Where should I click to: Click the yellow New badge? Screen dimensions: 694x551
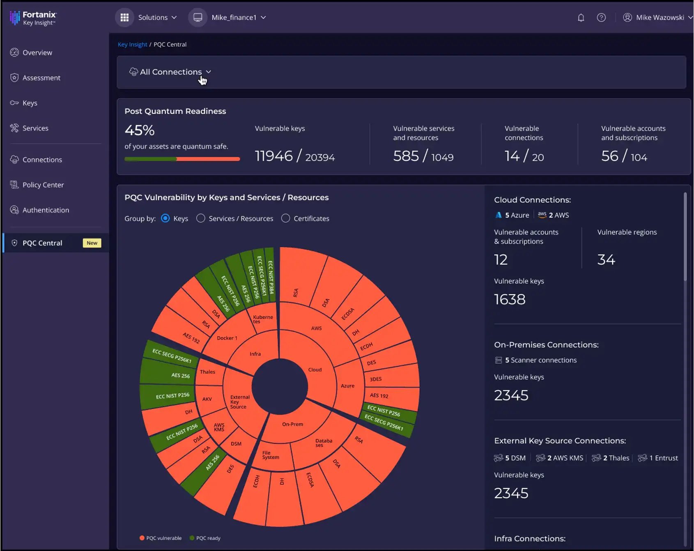[x=92, y=243]
